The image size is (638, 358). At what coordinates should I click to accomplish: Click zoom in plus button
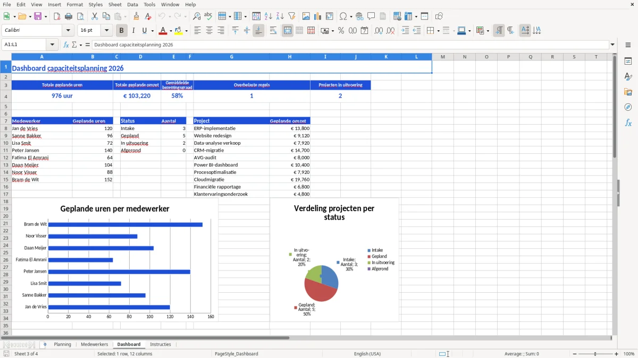[x=617, y=354]
